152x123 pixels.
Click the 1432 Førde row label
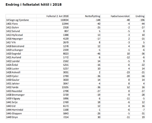(12, 87)
